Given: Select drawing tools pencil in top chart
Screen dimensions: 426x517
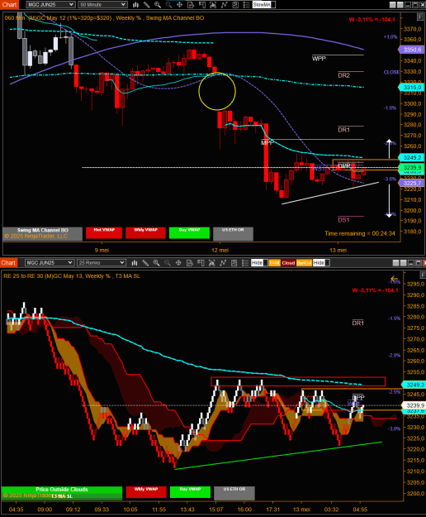Looking at the screenshot, I should pos(146,5).
